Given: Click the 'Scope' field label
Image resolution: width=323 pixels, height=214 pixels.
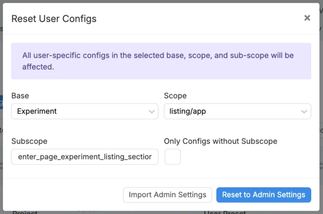Looking at the screenshot, I should [175, 96].
